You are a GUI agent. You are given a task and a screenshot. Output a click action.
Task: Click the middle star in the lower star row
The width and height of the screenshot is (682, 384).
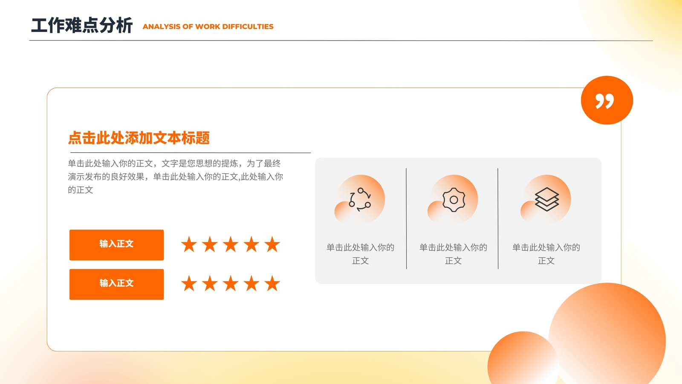[x=231, y=283]
